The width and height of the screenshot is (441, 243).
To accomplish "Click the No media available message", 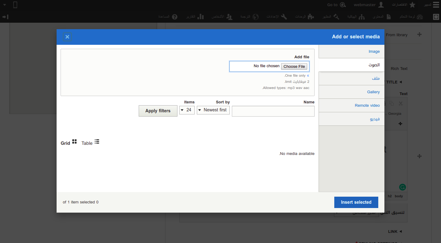I will click(297, 154).
